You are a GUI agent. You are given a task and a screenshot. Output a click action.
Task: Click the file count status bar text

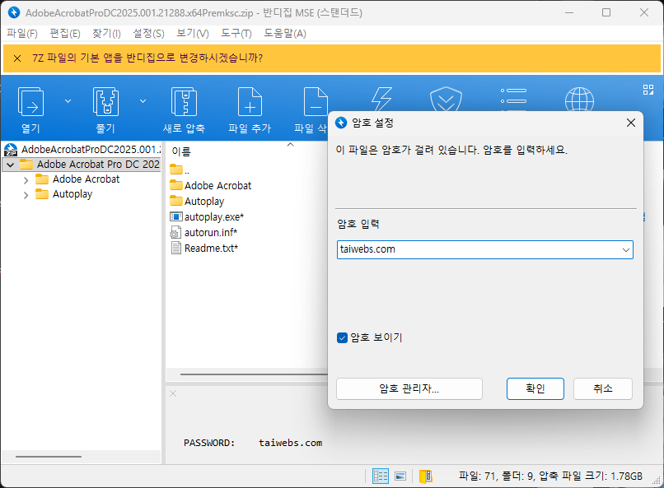(x=550, y=476)
